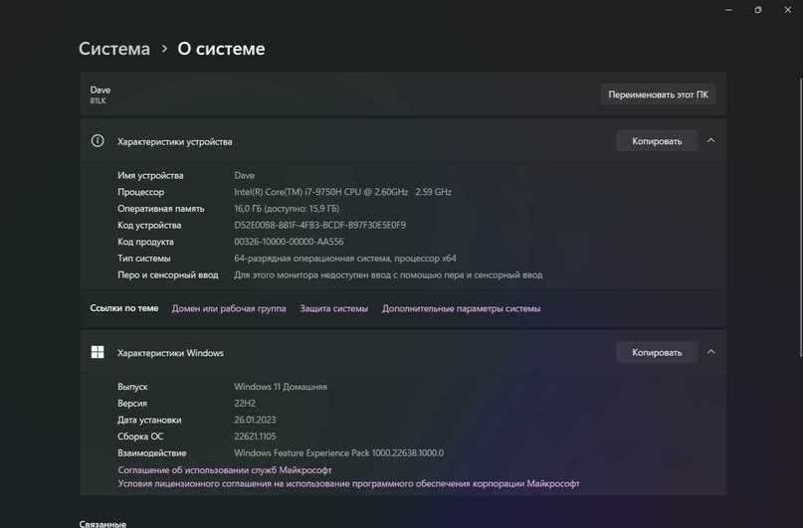This screenshot has width=803, height=528.
Task: Click the Связанные heading at bottom
Action: pyautogui.click(x=102, y=523)
